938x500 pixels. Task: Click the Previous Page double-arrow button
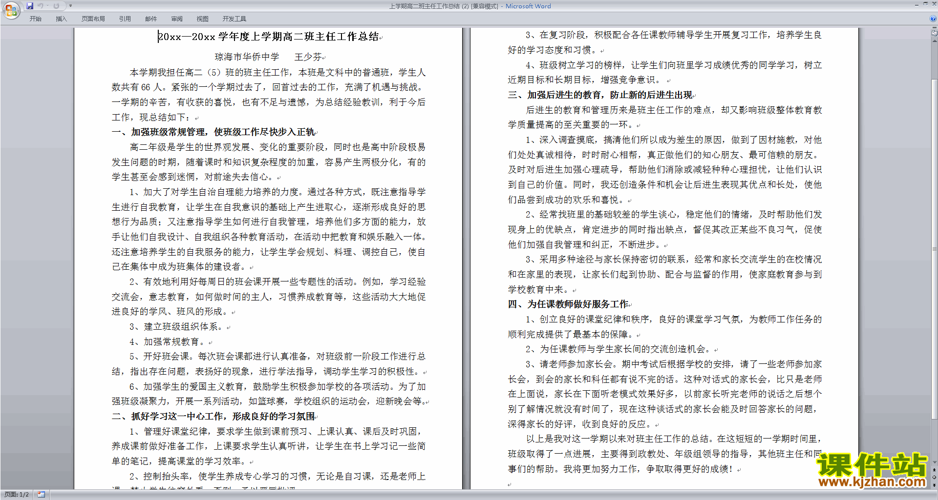pos(934,470)
